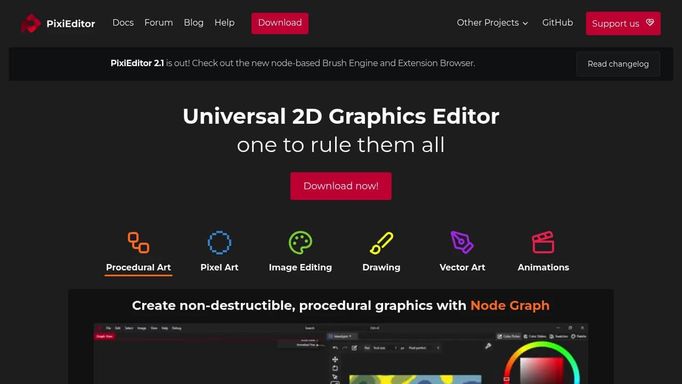Click the PixiEditor logo in the header
The image size is (682, 384).
tap(58, 23)
